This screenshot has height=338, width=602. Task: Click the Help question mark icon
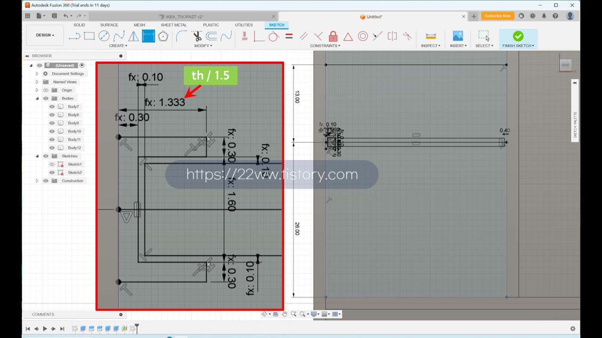pyautogui.click(x=555, y=16)
